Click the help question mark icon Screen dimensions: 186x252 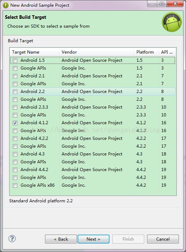click(12, 239)
